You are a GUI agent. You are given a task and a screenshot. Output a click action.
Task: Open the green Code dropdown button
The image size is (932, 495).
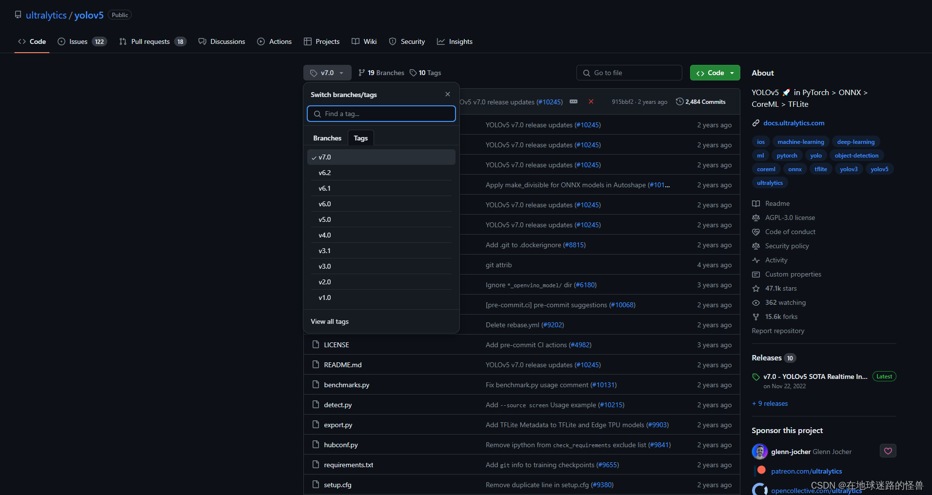click(715, 73)
